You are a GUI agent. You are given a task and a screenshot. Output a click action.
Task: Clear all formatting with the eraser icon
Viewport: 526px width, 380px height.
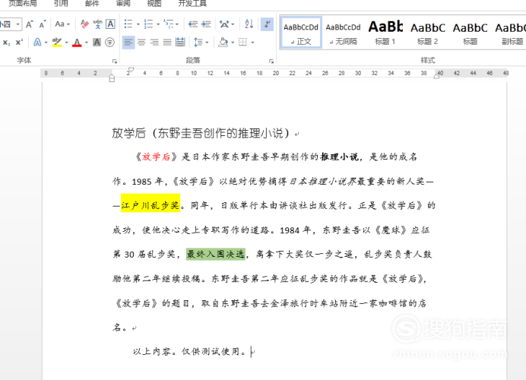[84, 24]
